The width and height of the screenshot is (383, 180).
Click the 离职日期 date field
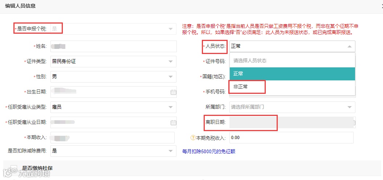coord(290,122)
